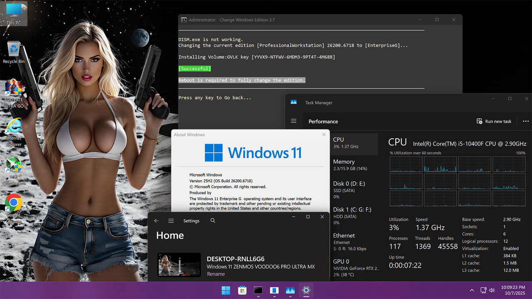The width and height of the screenshot is (532, 299).
Task: Click the Windows Start button on taskbar
Action: click(x=226, y=290)
